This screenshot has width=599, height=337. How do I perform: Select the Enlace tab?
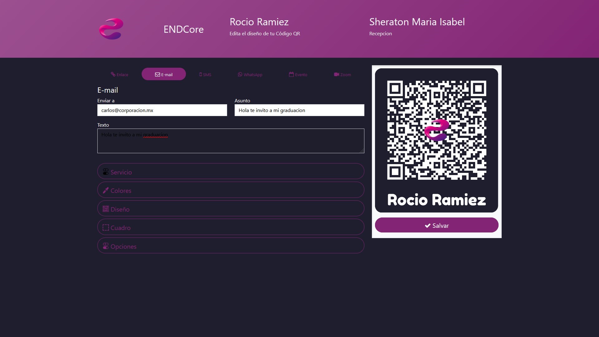pyautogui.click(x=119, y=75)
